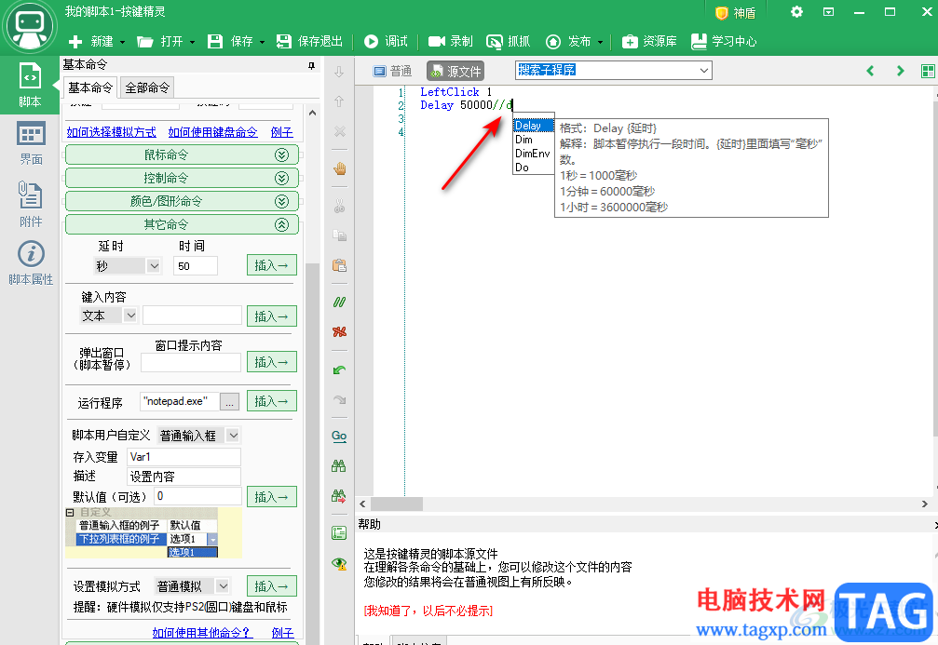938x645 pixels.
Task: Open the 普通模拟 mode dropdown
Action: coord(223,585)
